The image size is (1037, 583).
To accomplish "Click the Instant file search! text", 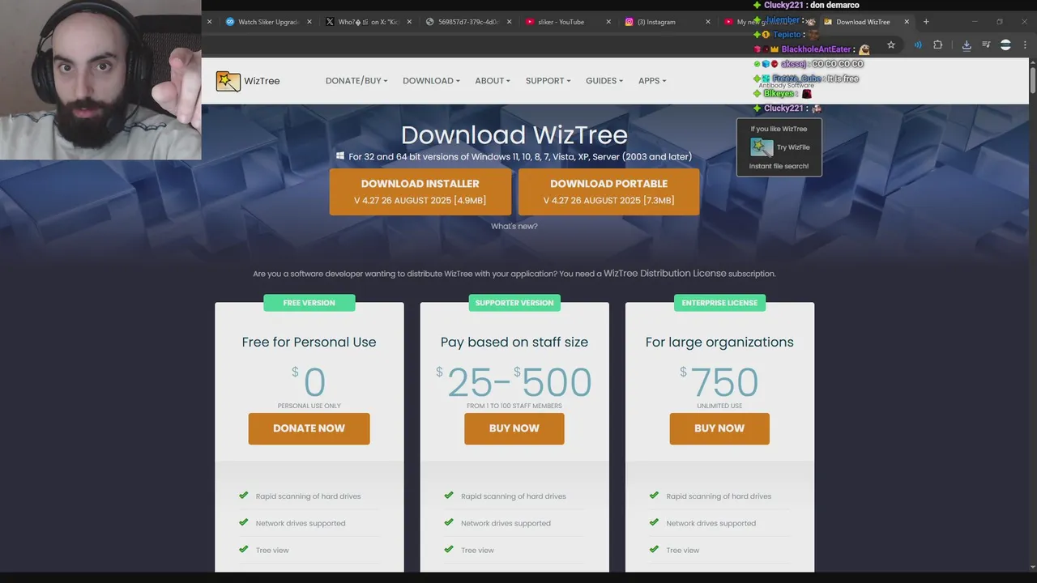I will [x=779, y=166].
